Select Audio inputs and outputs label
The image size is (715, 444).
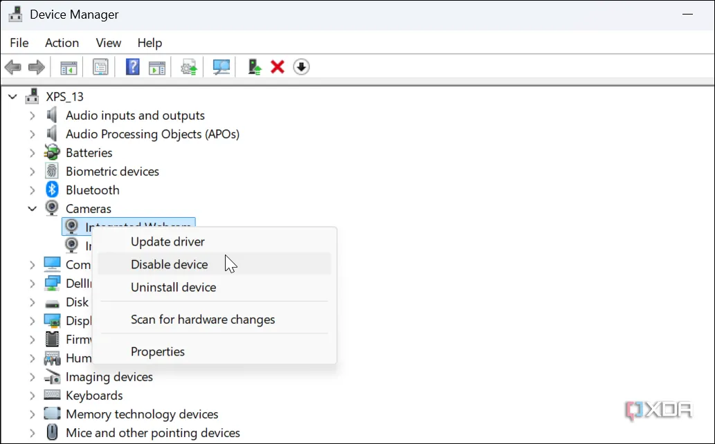click(135, 115)
